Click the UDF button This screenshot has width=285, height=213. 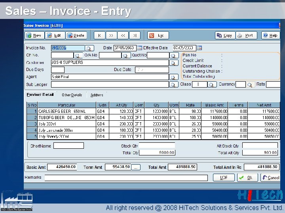[224, 177]
